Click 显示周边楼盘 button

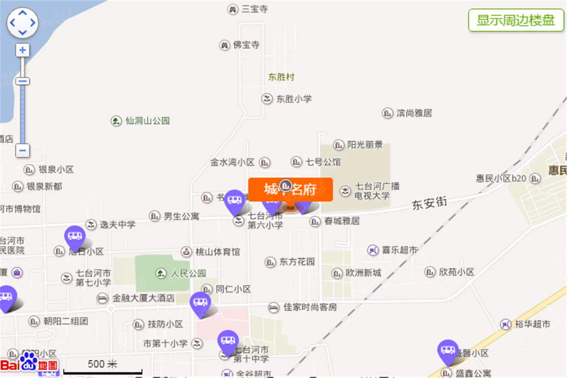(x=516, y=20)
